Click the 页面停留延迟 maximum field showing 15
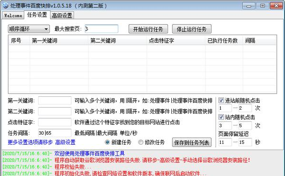Image resolution: width=285 pixels, height=176 pixels. coord(245,142)
